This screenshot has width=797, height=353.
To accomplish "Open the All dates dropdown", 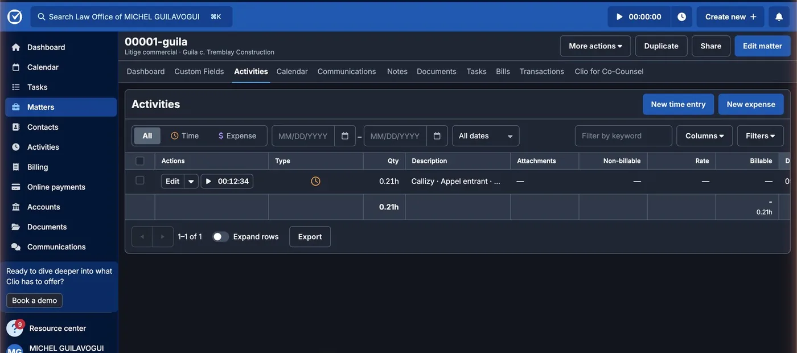I will pos(486,136).
